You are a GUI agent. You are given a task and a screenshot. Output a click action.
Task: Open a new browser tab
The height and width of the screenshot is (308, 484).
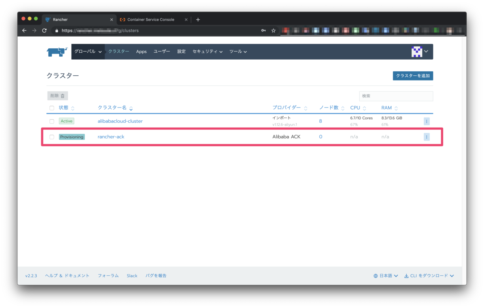(198, 20)
